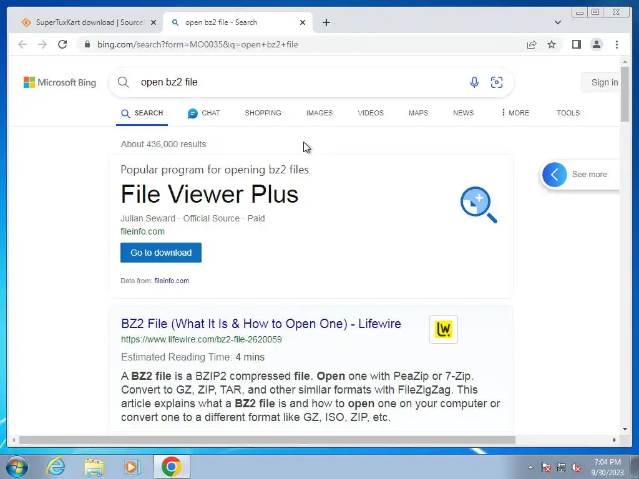
Task: Click the scroll-down arrow
Action: pyautogui.click(x=625, y=429)
